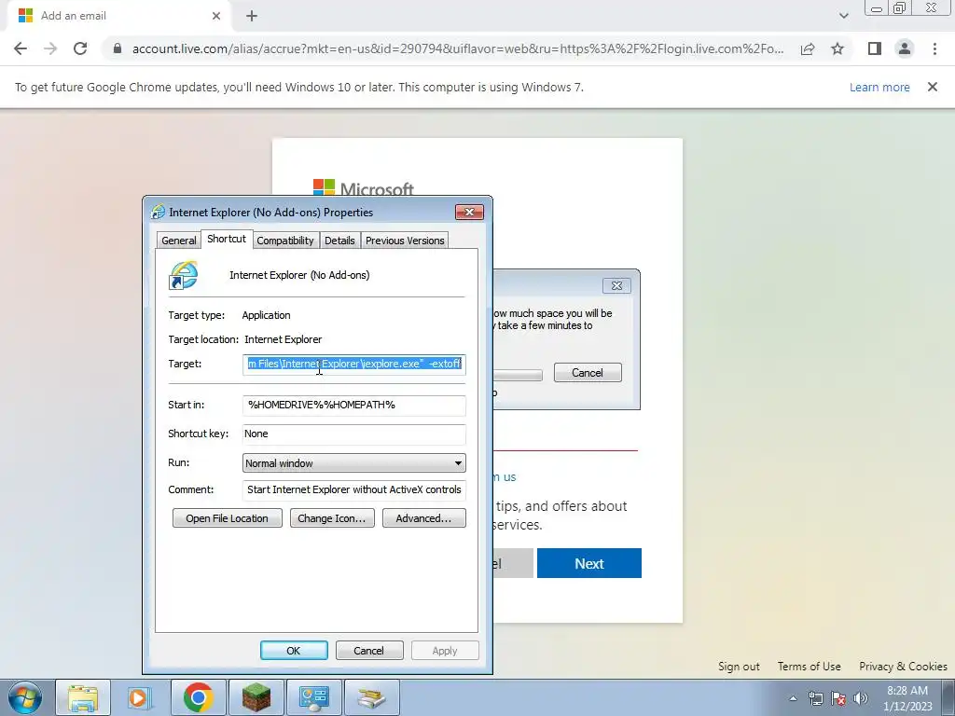Image resolution: width=955 pixels, height=716 pixels.
Task: Open Windows Media Player taskbar icon
Action: click(139, 697)
